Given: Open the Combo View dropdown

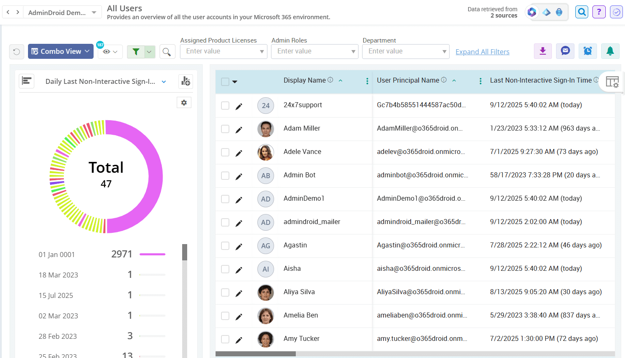Looking at the screenshot, I should pyautogui.click(x=61, y=51).
